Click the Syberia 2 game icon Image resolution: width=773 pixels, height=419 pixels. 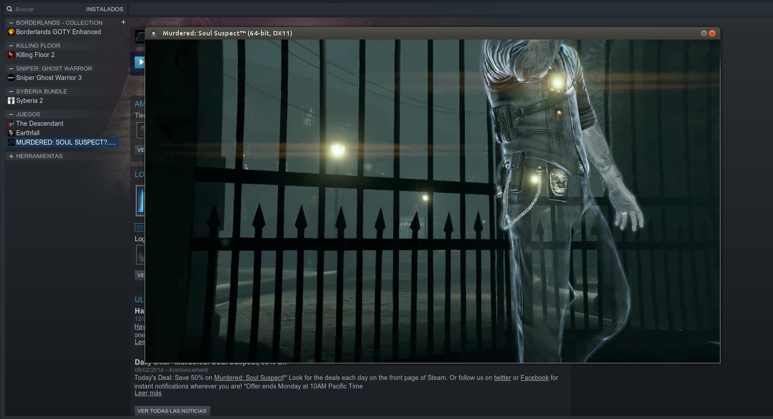[11, 101]
